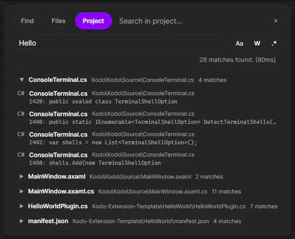Expand the MainWindow.axaml results group

[x=21, y=177]
